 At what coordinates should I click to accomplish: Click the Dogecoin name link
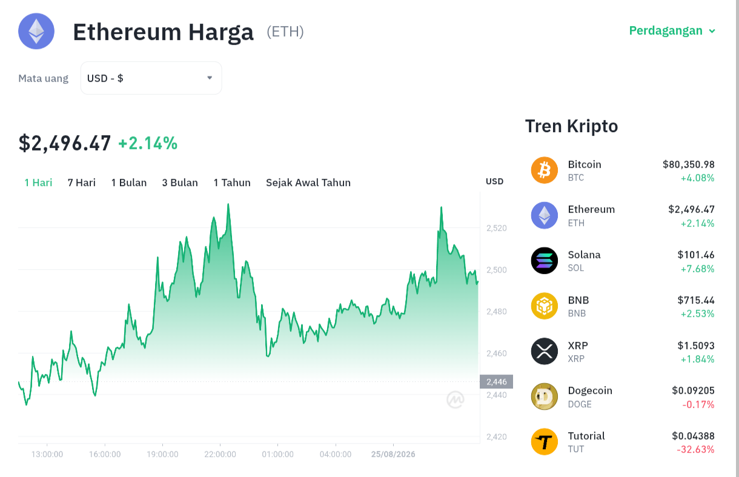[x=590, y=390]
